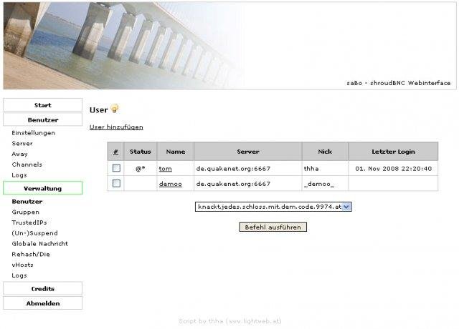Viewport: 459px width, 329px height.
Task: Click the Status column header
Action: pos(141,152)
